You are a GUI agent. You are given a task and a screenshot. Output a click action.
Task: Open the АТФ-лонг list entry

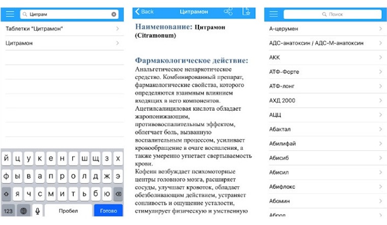[x=325, y=86]
